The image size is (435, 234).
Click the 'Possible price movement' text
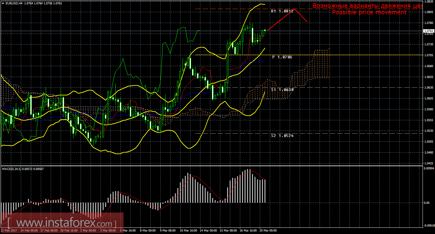[x=369, y=12]
